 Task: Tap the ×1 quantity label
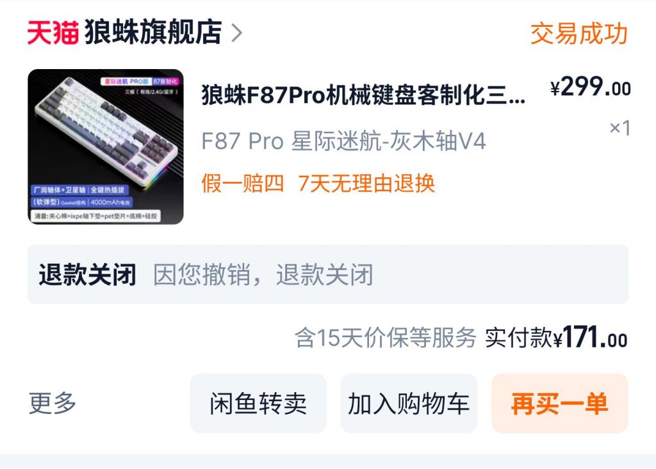click(619, 127)
